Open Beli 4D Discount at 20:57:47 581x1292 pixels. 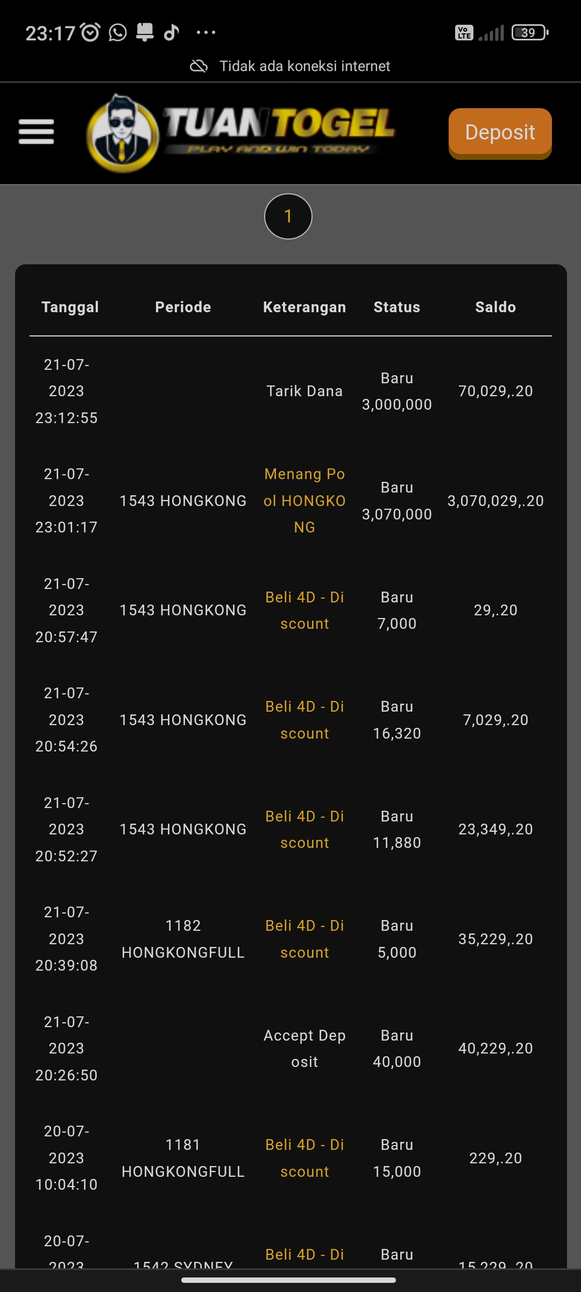point(304,610)
